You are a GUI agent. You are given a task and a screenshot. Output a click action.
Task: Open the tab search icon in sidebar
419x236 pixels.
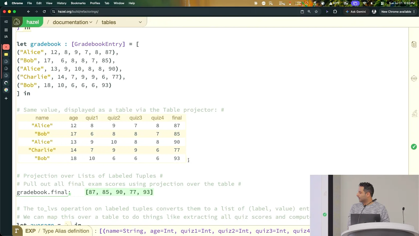pyautogui.click(x=6, y=37)
